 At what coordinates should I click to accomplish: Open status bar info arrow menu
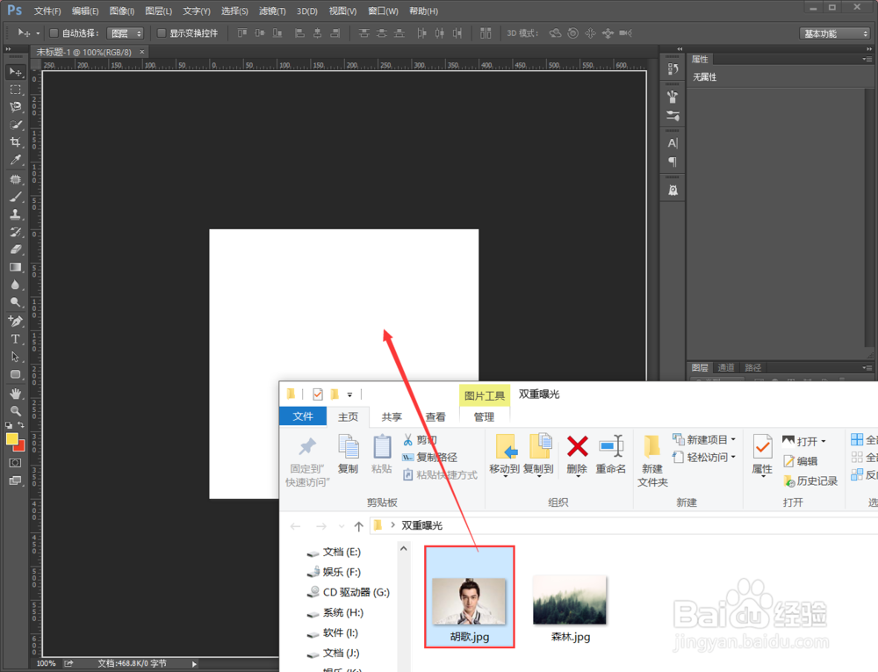click(194, 663)
